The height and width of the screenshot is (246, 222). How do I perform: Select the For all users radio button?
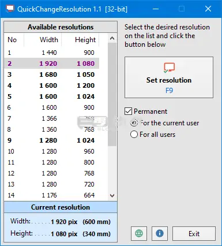point(134,135)
